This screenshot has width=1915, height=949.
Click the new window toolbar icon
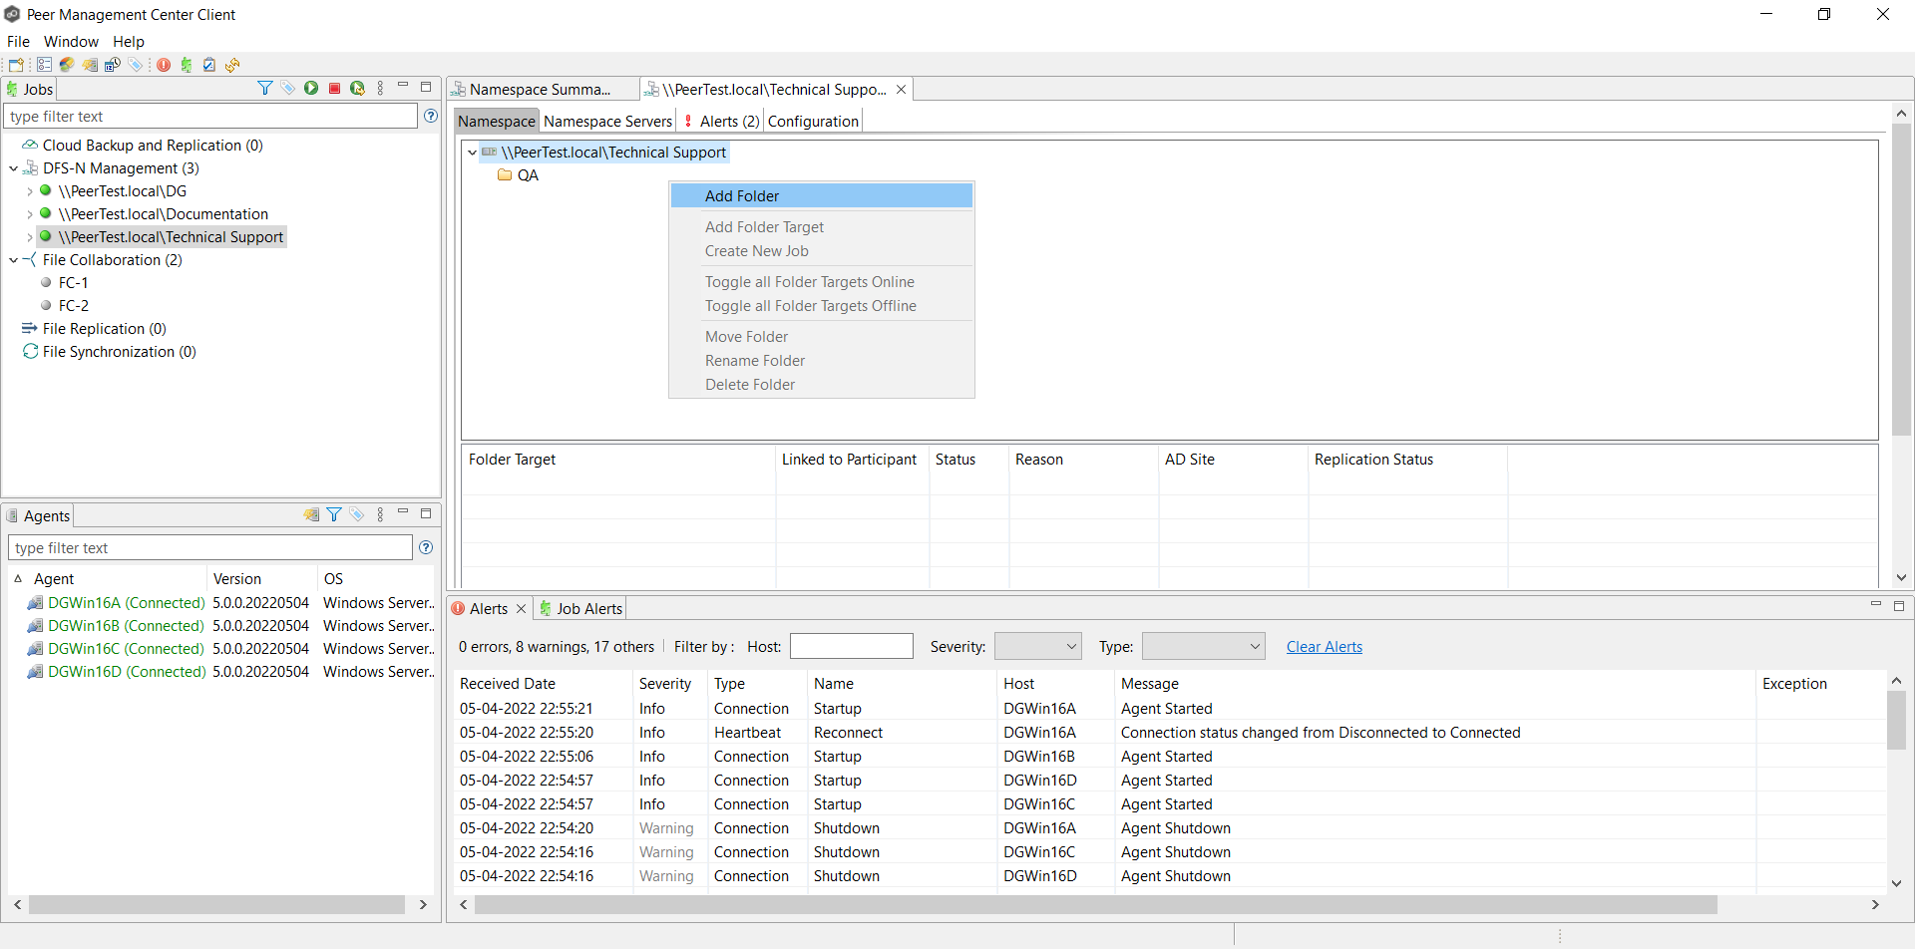tap(16, 65)
